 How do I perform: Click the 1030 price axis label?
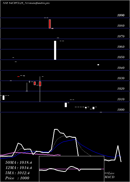coord(121,78)
